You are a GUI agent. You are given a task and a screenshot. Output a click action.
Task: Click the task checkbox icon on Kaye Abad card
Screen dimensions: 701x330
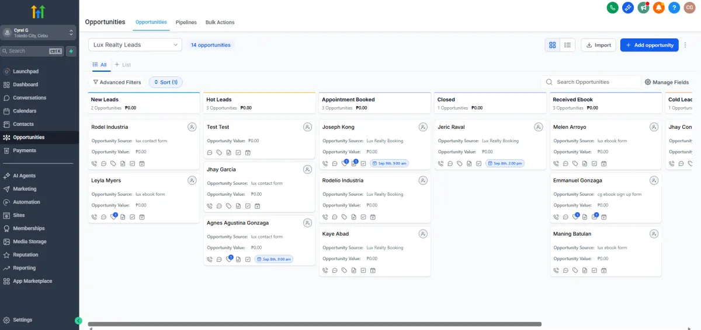[x=363, y=270]
